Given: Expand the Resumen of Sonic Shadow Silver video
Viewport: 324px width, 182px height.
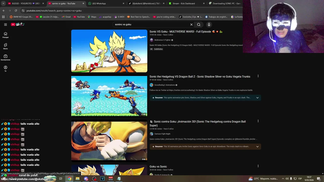Looking at the screenshot, I should coord(257,98).
